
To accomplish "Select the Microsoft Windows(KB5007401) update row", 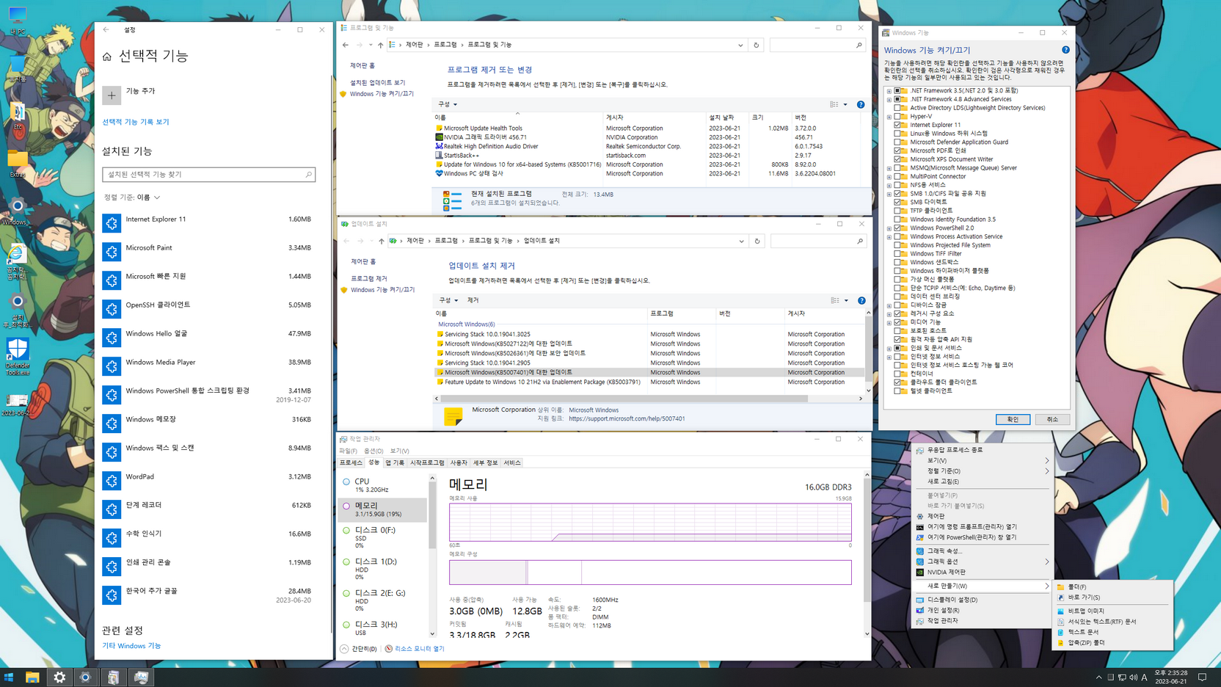I will point(649,372).
